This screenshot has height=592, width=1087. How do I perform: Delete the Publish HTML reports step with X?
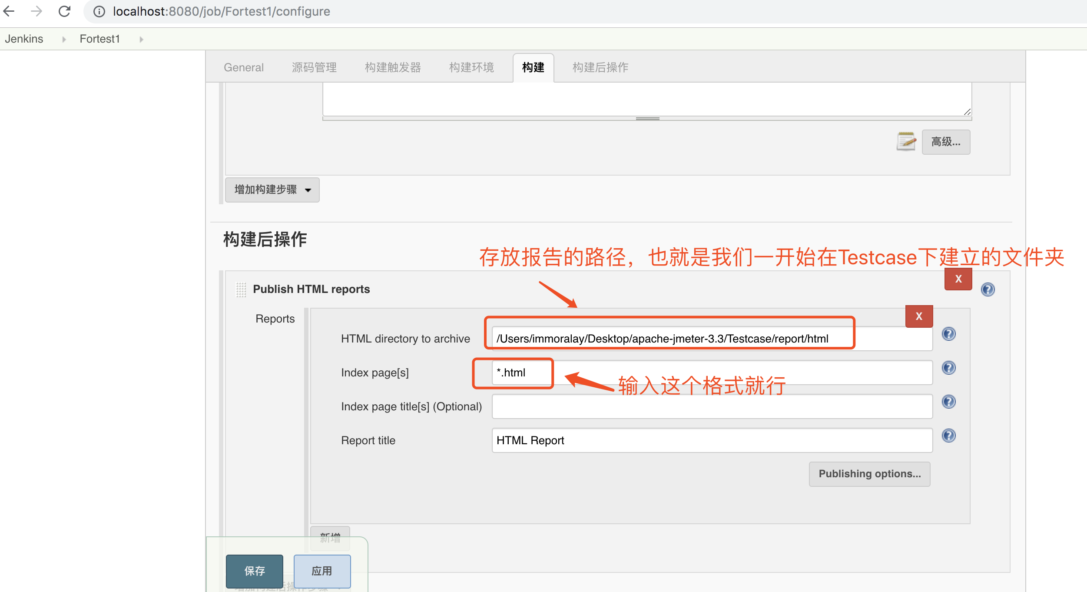[x=958, y=279]
